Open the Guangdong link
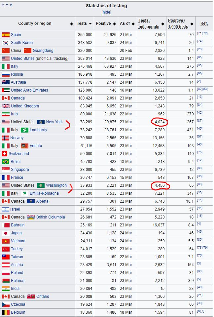The image size is (214, 317). pyautogui.click(x=43, y=50)
